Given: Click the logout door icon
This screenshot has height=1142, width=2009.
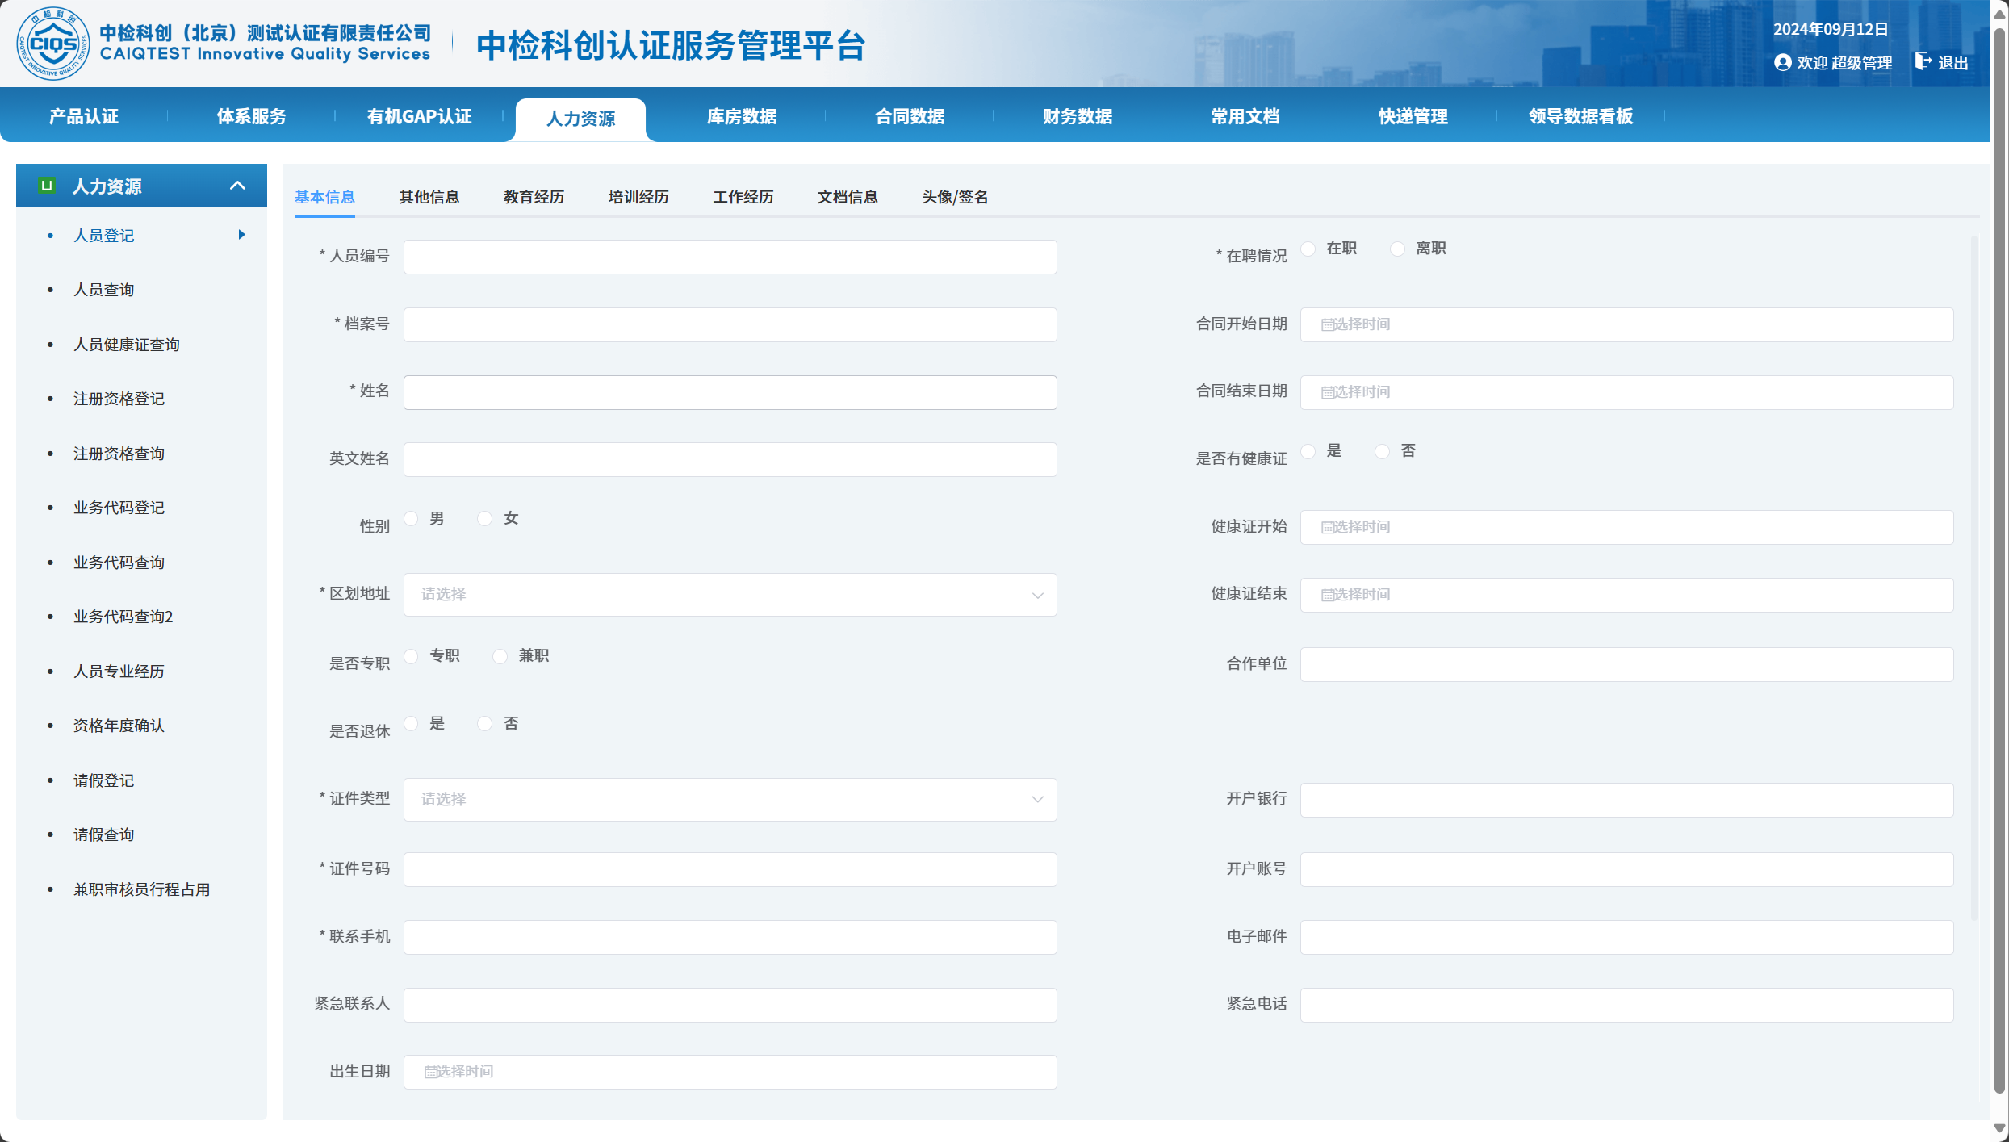Looking at the screenshot, I should click(x=1923, y=61).
